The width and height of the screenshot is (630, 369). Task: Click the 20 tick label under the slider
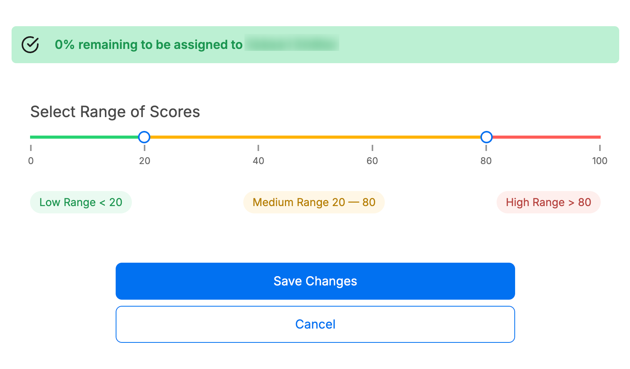tap(145, 161)
